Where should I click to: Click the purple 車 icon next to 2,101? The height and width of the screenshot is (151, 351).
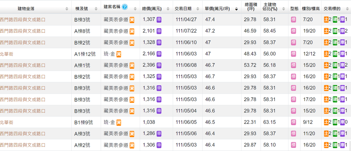(x=159, y=31)
